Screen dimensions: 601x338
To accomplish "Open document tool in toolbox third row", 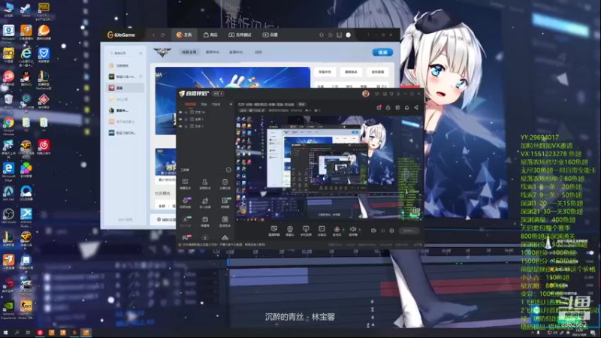I will tap(225, 221).
